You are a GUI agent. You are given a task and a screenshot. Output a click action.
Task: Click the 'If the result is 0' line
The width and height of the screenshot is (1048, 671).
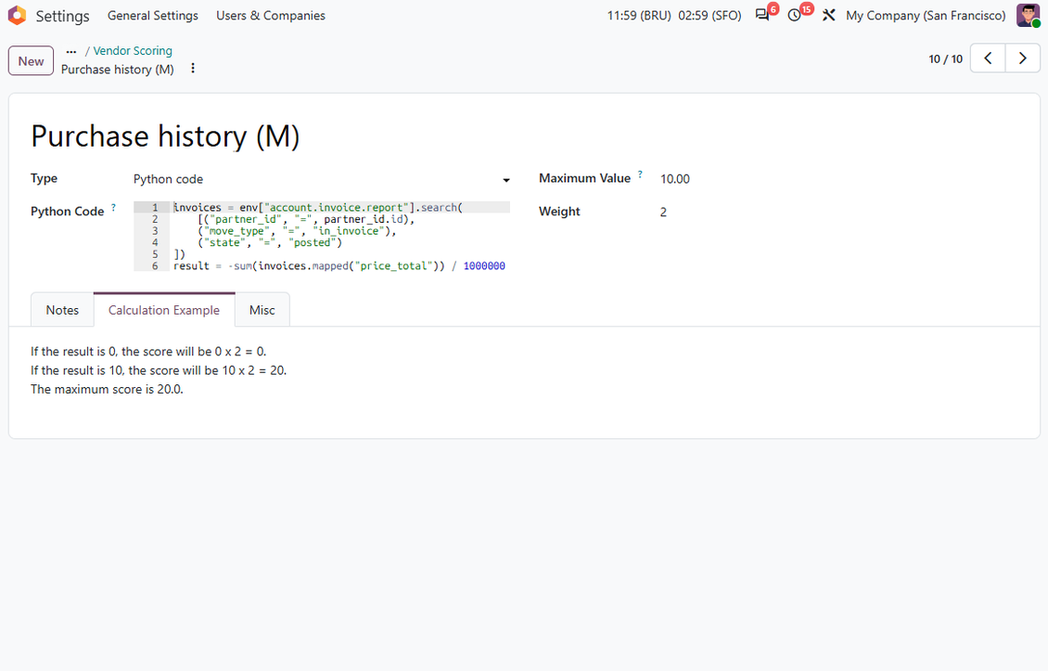coord(148,351)
